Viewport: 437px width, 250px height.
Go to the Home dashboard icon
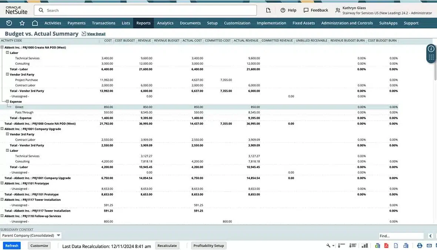click(35, 23)
